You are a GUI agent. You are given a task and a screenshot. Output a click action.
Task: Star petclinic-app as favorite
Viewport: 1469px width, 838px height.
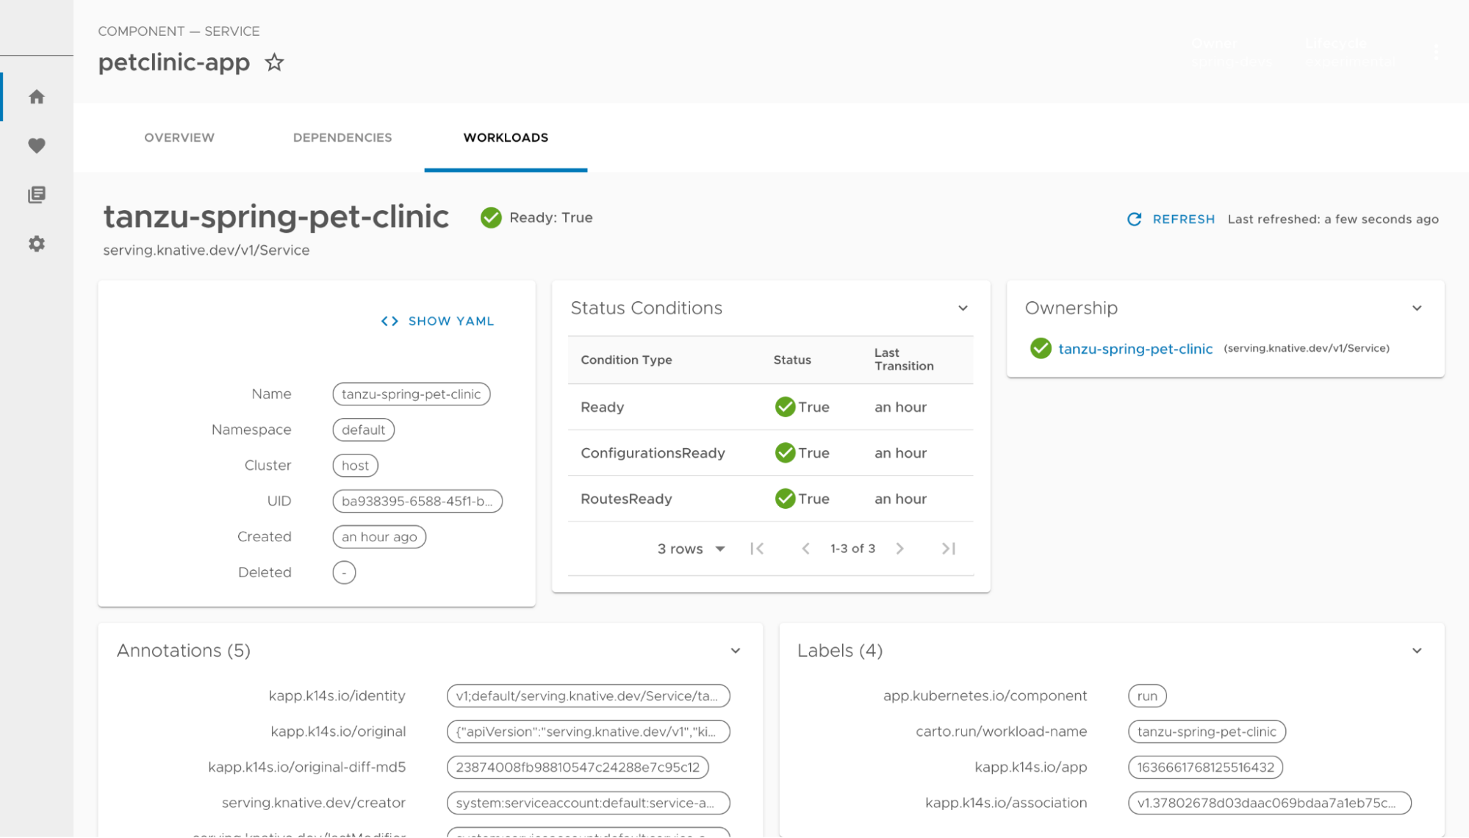click(274, 62)
